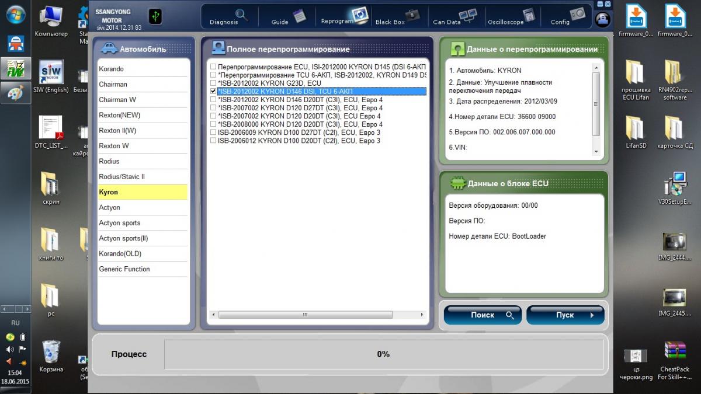Open the Paint taskbar icon
Image resolution: width=701 pixels, height=394 pixels.
pos(15,92)
